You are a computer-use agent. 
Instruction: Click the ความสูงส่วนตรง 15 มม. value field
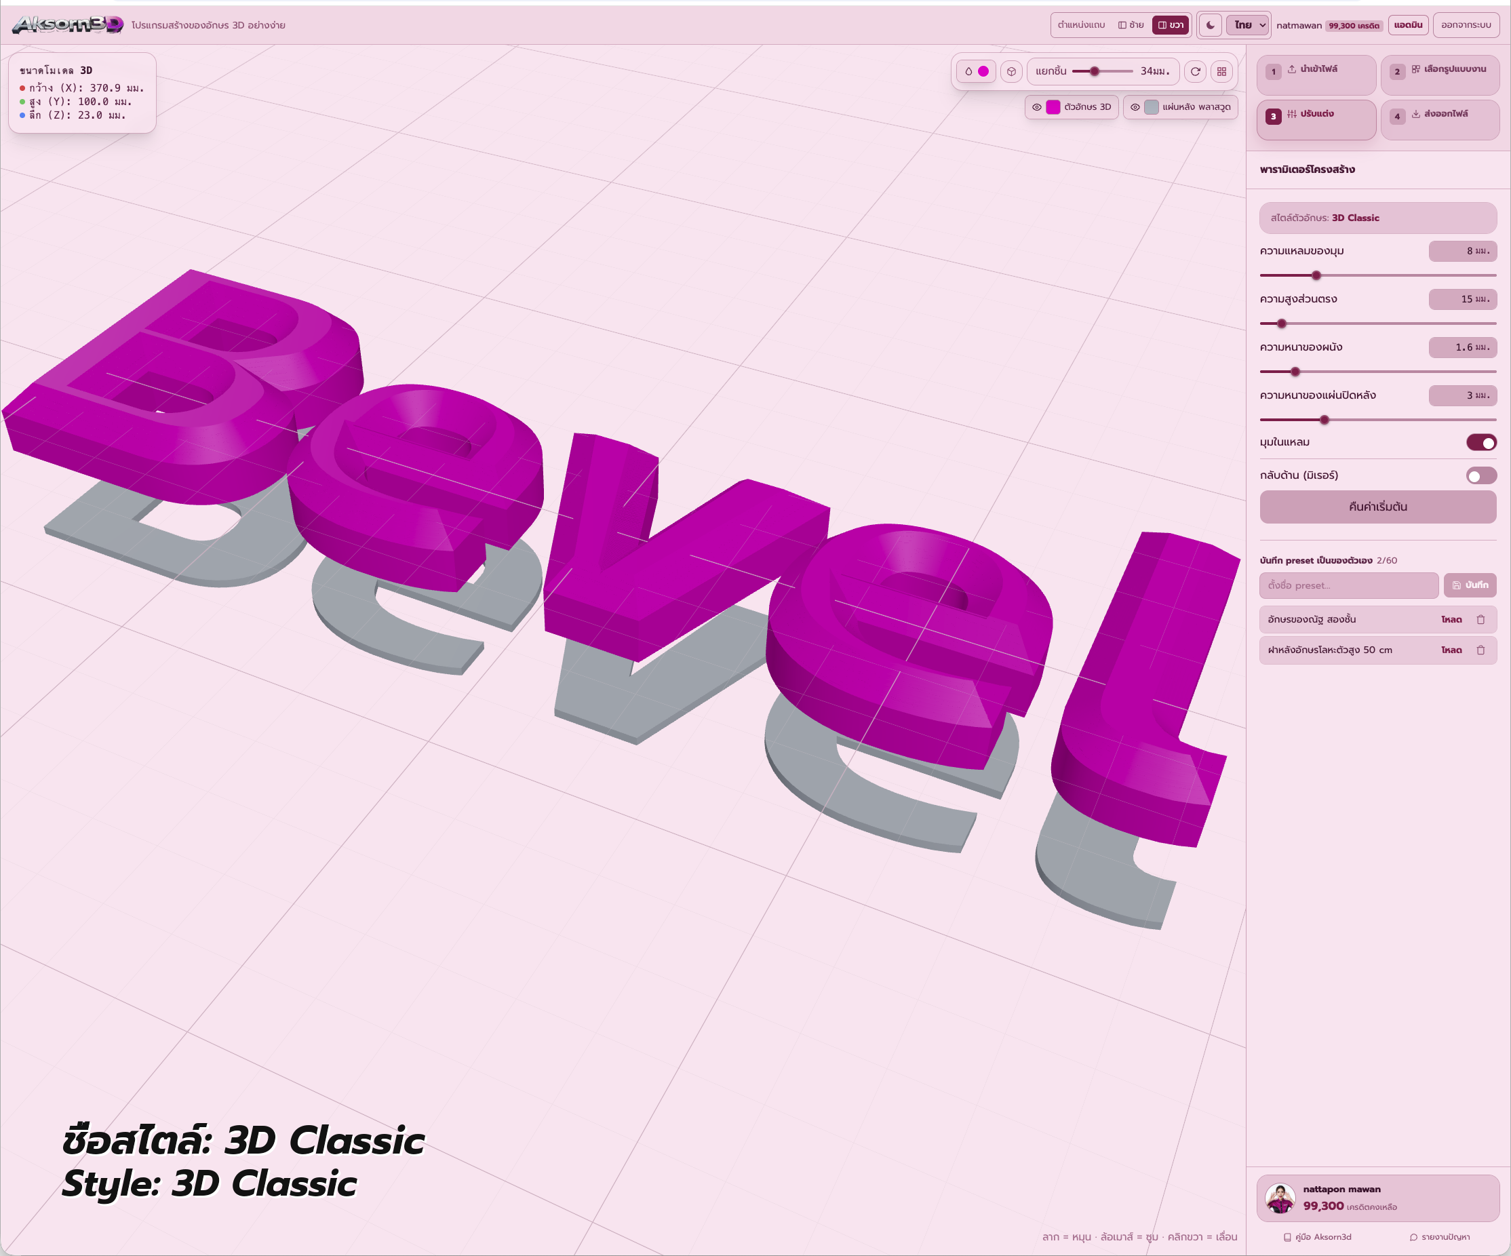pos(1463,299)
